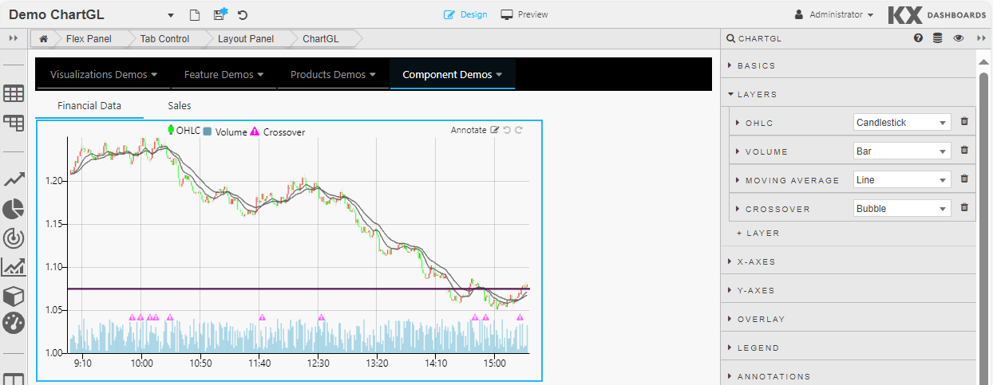Expand the Basics properties section
This screenshot has width=993, height=385.
[755, 65]
